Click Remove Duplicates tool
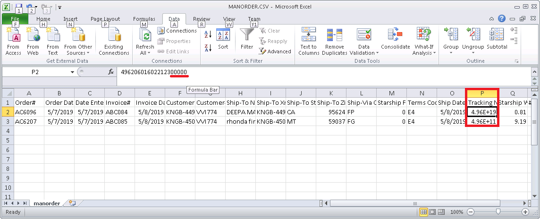The image size is (540, 219). pyautogui.click(x=334, y=42)
